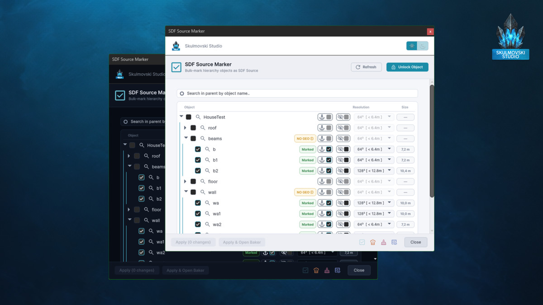Click the stamp icon in light window footer
Screen dimensions: 543x305
383,242
